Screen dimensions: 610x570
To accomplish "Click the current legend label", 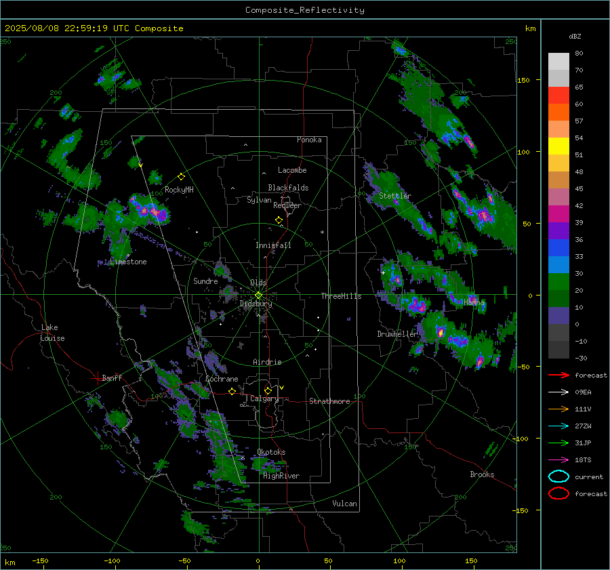I will pyautogui.click(x=589, y=476).
